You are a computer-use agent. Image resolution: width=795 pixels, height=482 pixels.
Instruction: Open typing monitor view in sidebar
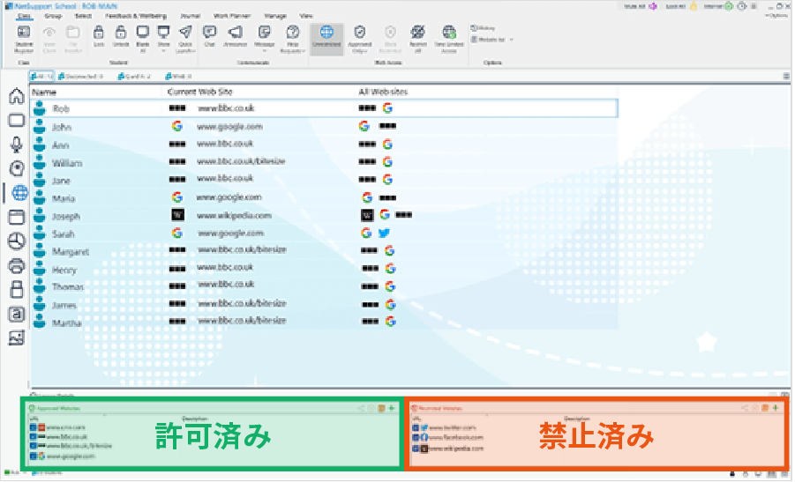pos(17,314)
